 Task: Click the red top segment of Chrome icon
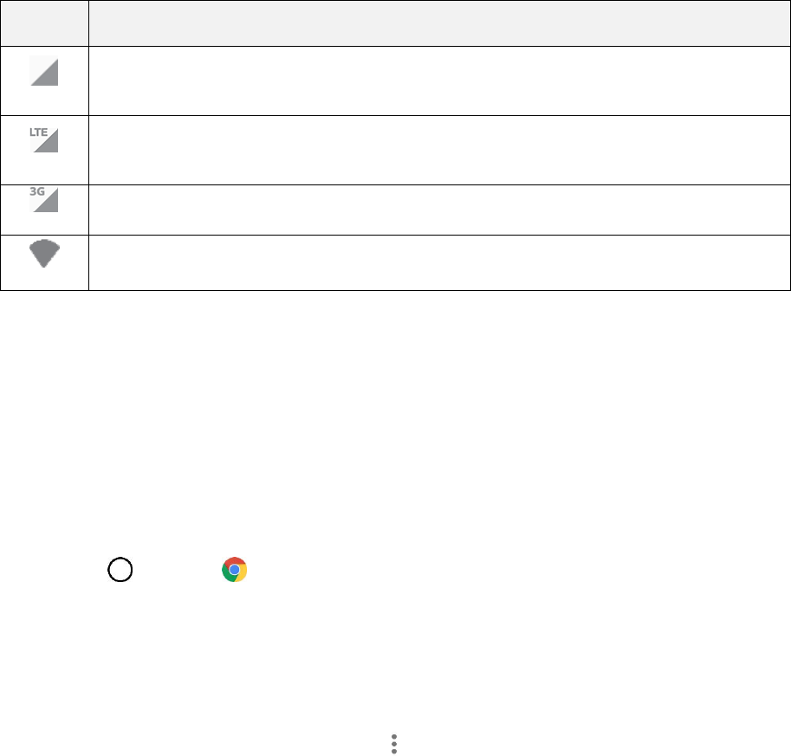pos(234,561)
